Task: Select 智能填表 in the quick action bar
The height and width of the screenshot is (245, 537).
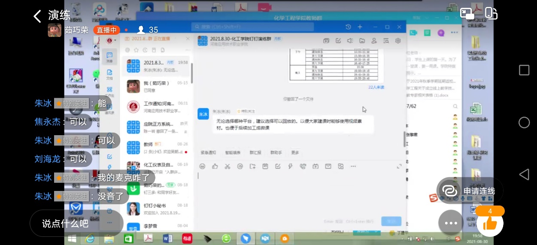Action: (x=233, y=152)
